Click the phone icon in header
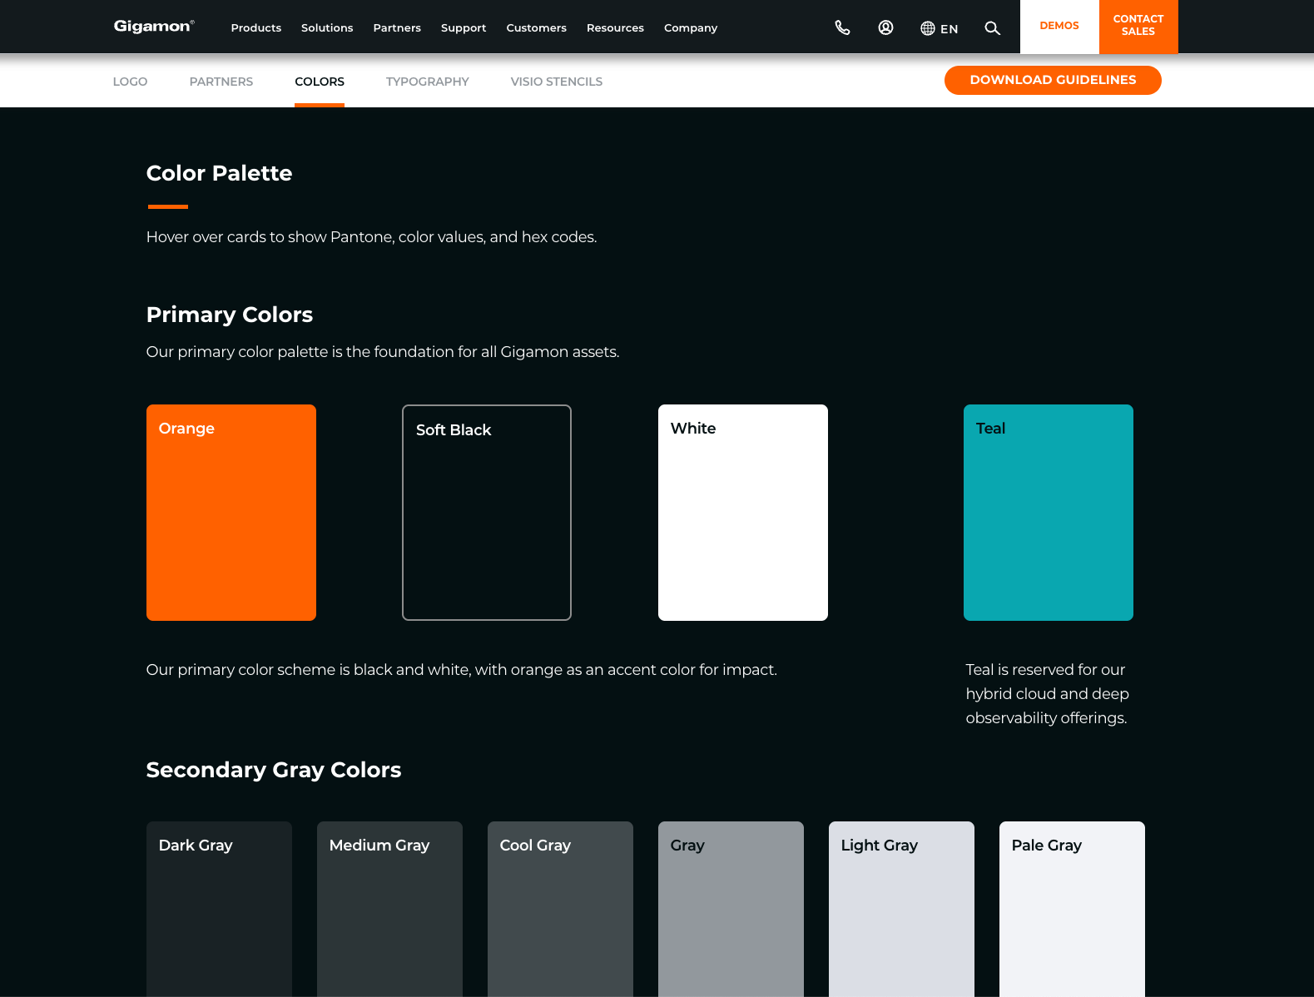Image resolution: width=1314 pixels, height=997 pixels. coord(842,27)
